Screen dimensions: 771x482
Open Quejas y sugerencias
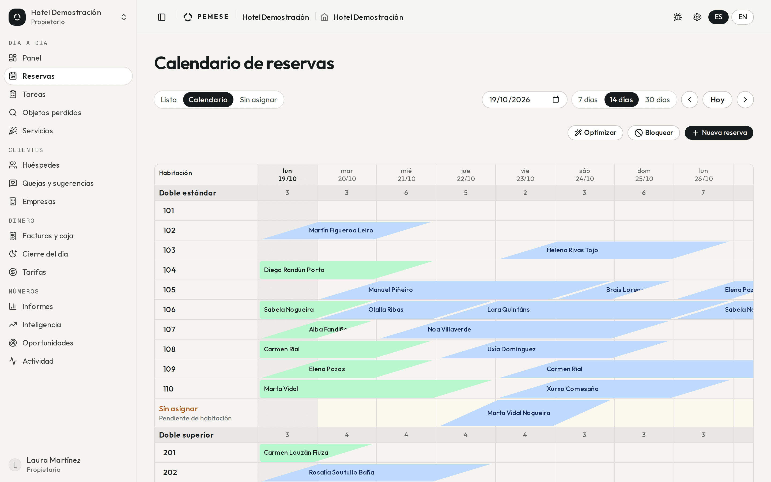pyautogui.click(x=68, y=183)
